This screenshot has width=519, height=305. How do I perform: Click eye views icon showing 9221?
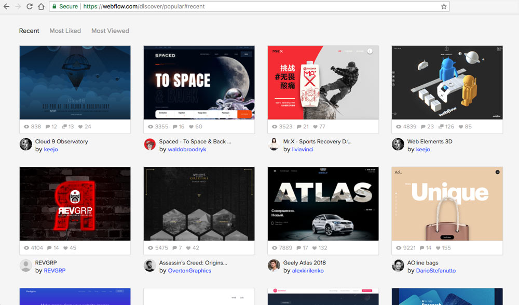[x=399, y=248]
